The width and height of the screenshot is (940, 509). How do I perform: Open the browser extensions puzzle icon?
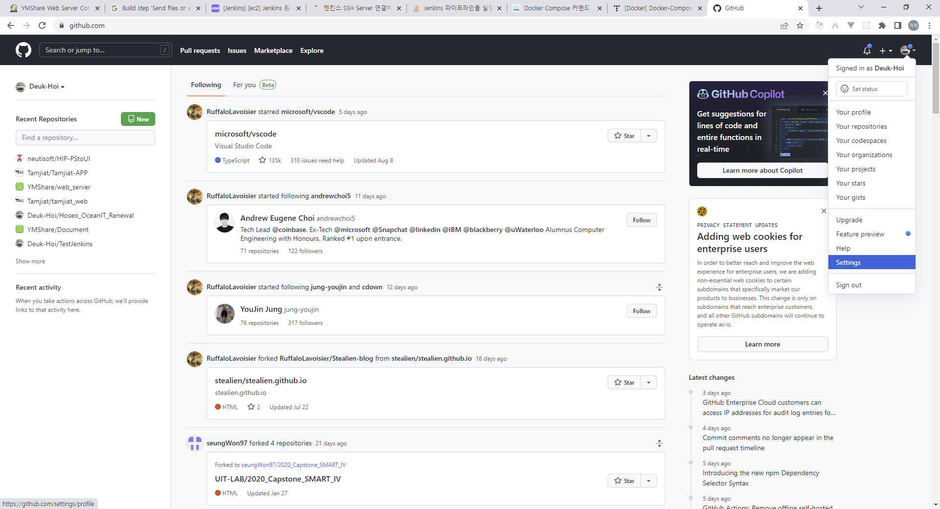point(882,25)
